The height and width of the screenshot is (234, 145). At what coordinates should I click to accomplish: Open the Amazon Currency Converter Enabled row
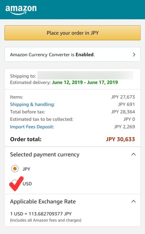[x=72, y=55]
